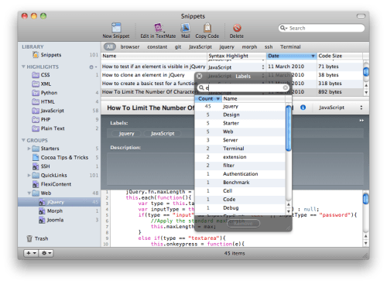This screenshot has height=284, width=387.
Task: Open the gear action menu in the bottom bar
Action: (x=46, y=253)
